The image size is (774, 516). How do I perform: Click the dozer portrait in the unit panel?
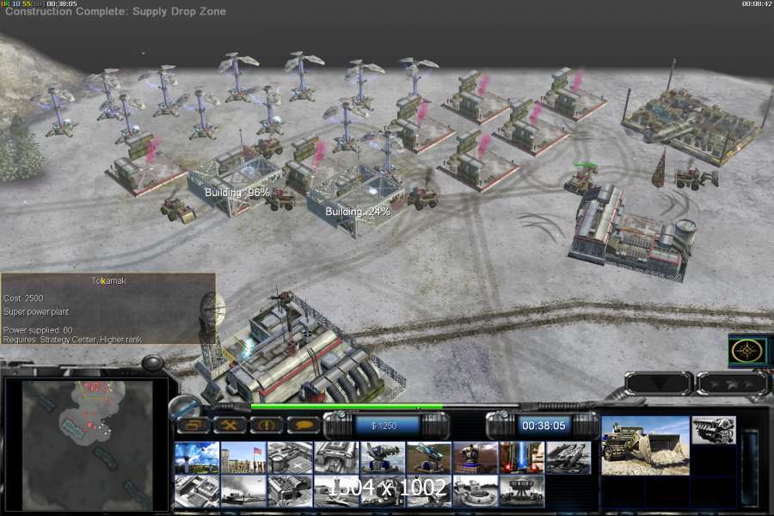pos(645,445)
